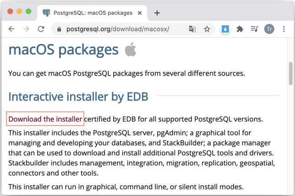The image size is (295, 196).
Task: Maximize window with green button
Action: [x=28, y=11]
